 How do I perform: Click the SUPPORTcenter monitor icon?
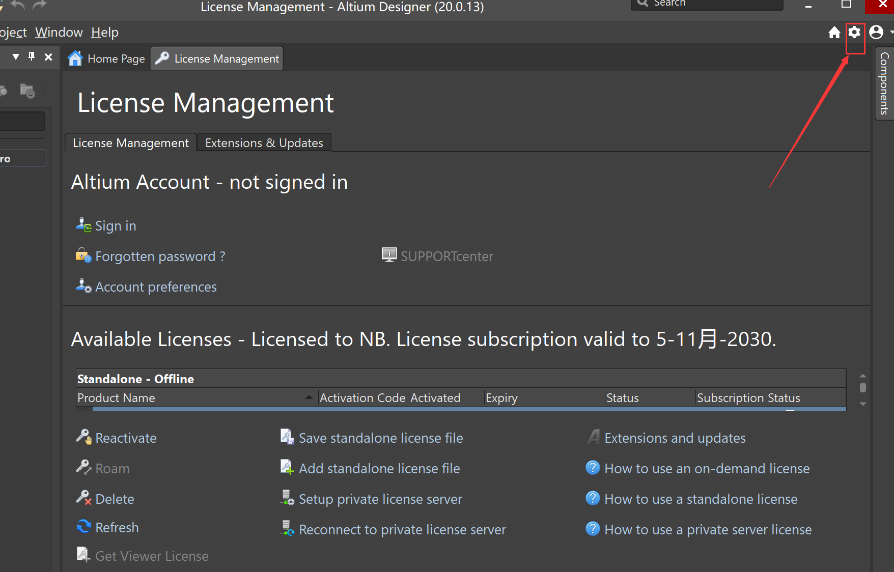tap(389, 255)
